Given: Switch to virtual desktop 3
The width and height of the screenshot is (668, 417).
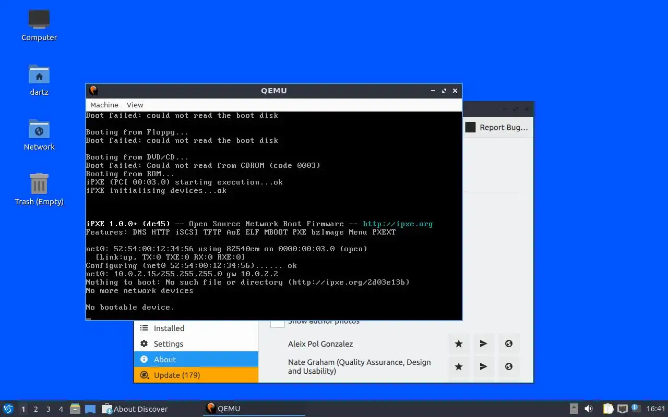Looking at the screenshot, I should click(48, 409).
